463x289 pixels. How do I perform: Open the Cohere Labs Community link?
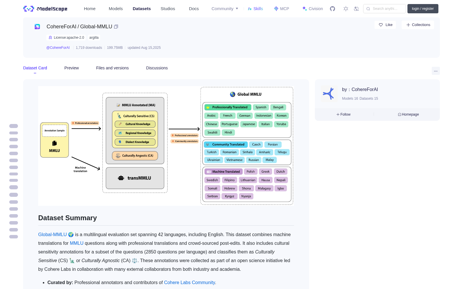coord(190,283)
